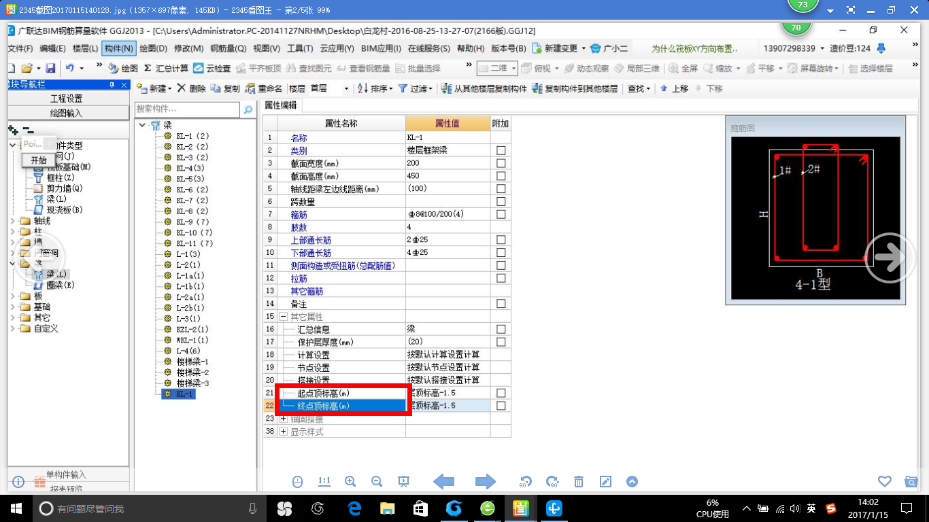Click 绘图输入 button in navigation panel

pyautogui.click(x=67, y=113)
